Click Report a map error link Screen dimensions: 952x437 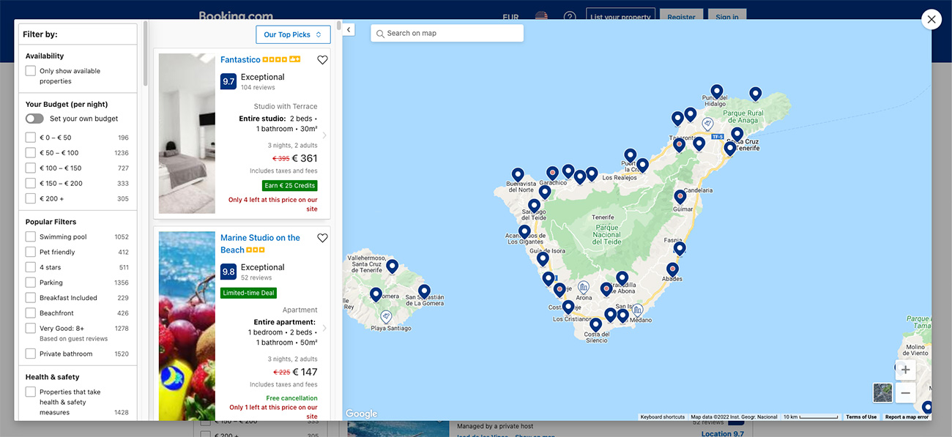(x=907, y=417)
